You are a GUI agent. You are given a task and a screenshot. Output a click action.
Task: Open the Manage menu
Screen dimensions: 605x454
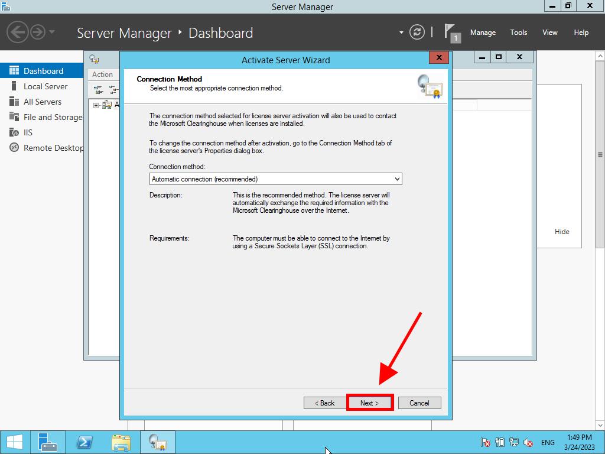483,33
